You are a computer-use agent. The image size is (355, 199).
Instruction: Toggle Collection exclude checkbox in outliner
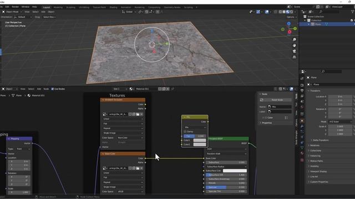(352, 20)
